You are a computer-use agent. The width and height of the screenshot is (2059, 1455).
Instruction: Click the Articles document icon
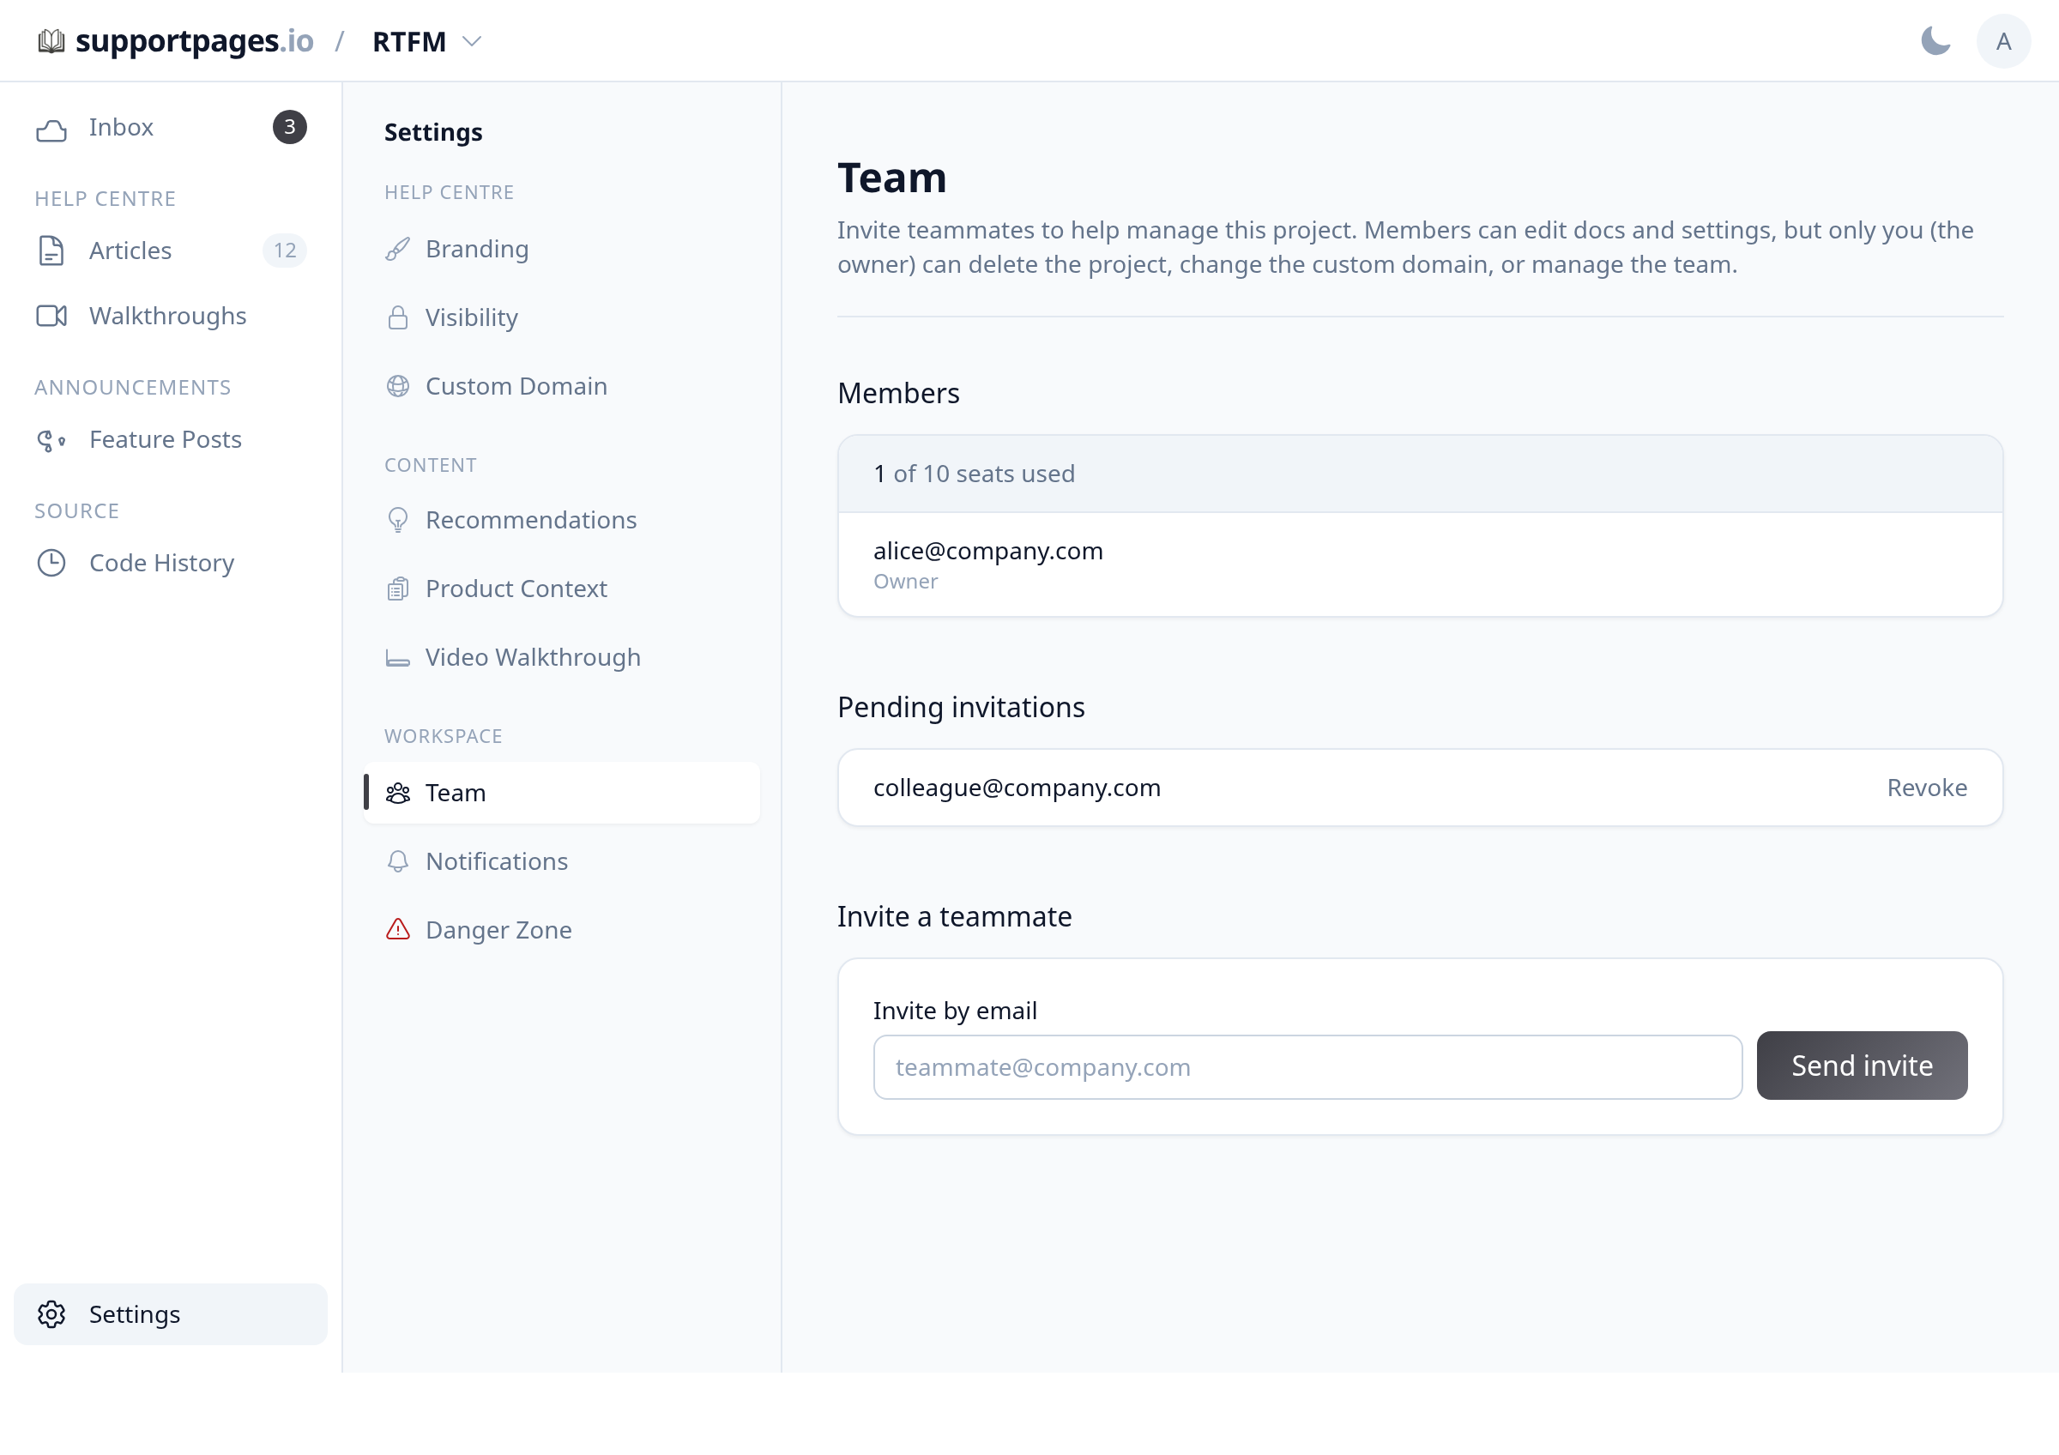(51, 251)
